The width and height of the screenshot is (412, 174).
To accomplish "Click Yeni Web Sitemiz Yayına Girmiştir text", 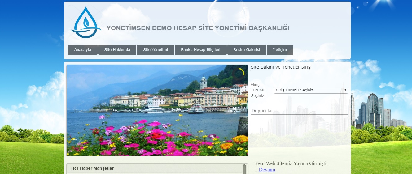I will click(291, 163).
